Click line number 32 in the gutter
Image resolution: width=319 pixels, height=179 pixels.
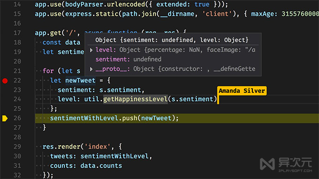point(17,175)
